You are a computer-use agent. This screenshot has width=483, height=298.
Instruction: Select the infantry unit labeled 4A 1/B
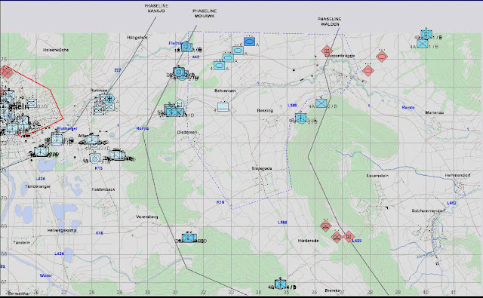423,44
